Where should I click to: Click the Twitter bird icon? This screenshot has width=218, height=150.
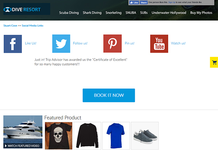tap(61, 44)
